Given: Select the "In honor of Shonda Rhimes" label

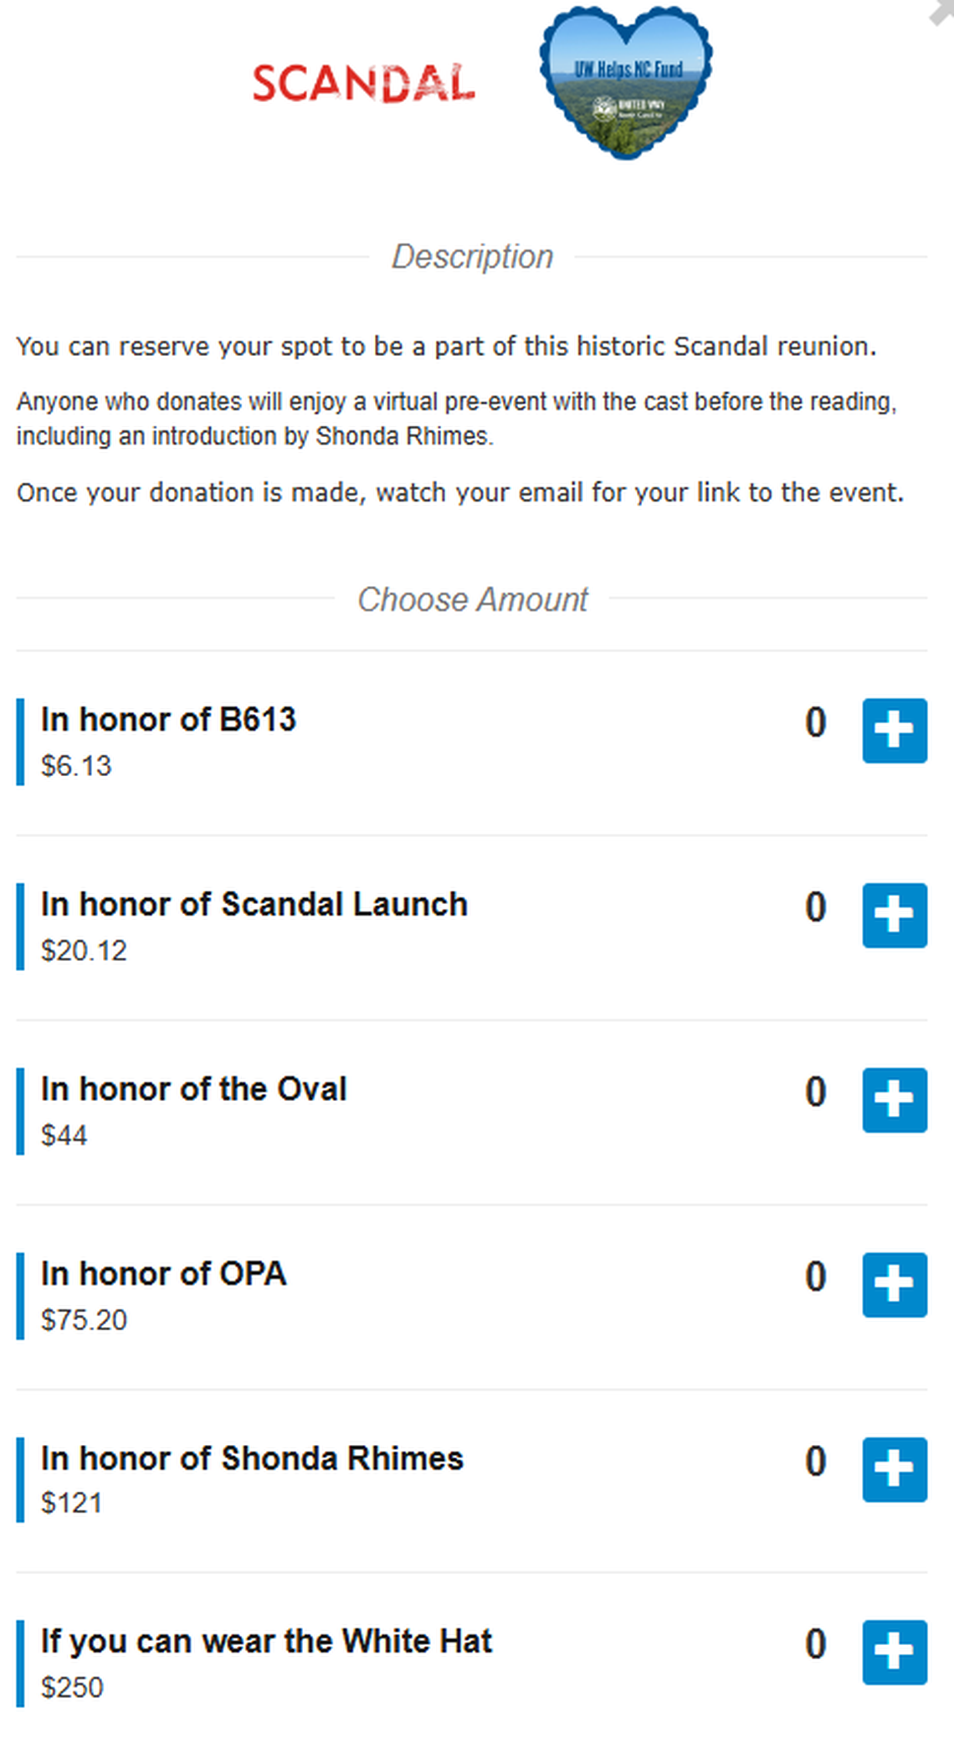Looking at the screenshot, I should (252, 1458).
